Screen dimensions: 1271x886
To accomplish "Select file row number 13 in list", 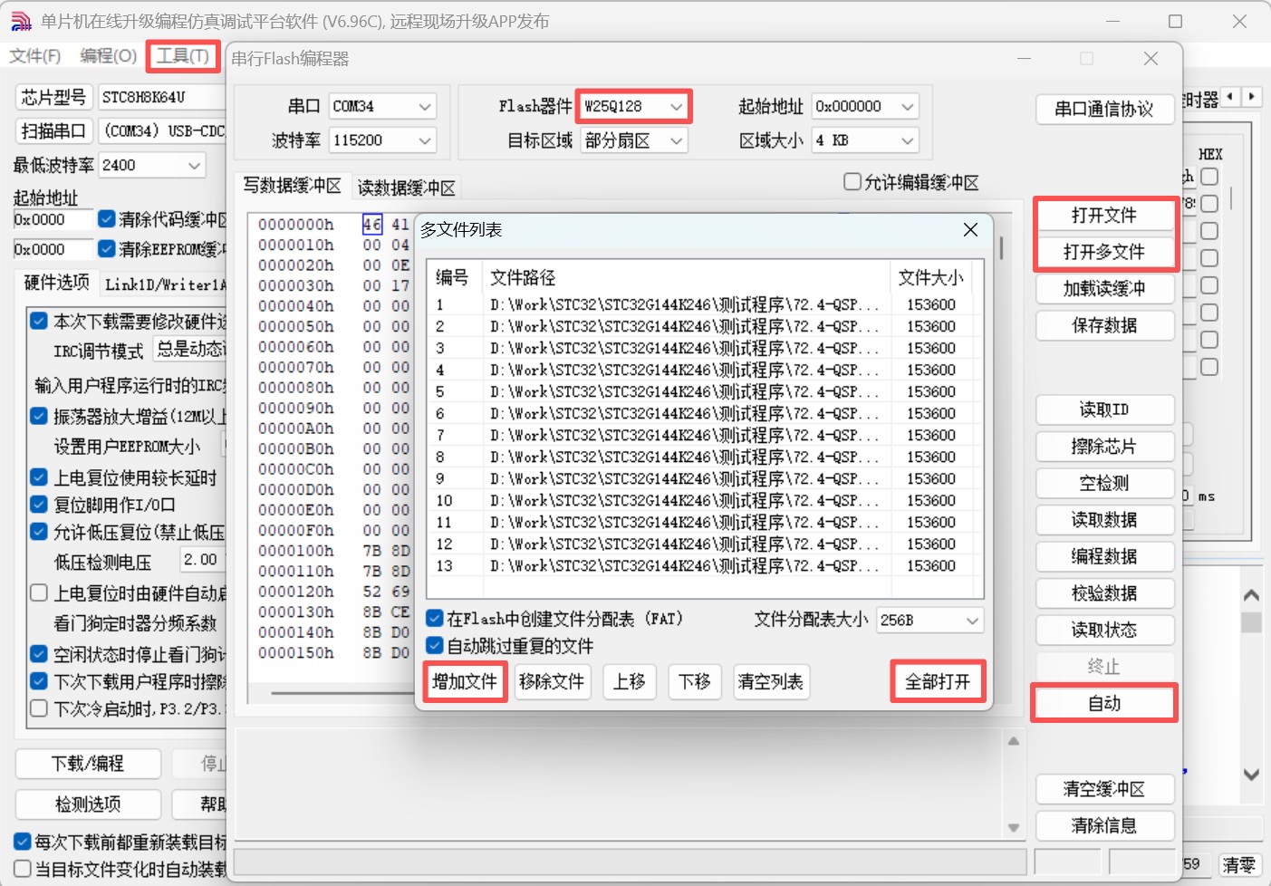I will pos(705,566).
